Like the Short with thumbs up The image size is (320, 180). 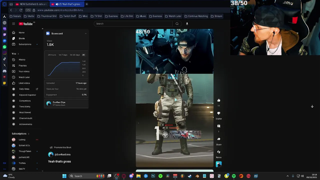(x=219, y=100)
